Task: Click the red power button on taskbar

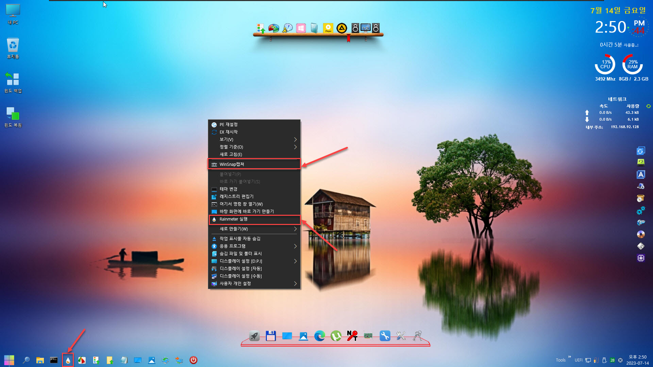Action: 193,360
